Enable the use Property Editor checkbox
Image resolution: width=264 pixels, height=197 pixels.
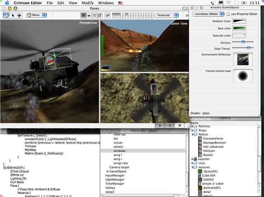click(229, 14)
